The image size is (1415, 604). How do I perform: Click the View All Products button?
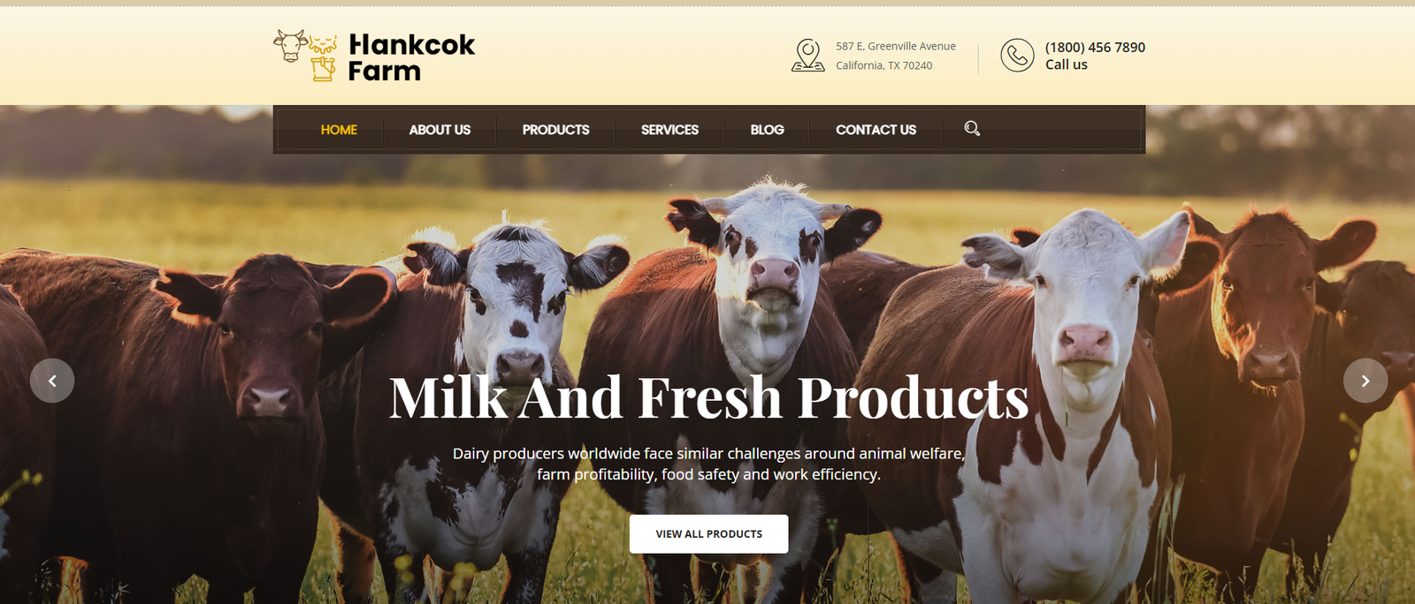coord(708,534)
